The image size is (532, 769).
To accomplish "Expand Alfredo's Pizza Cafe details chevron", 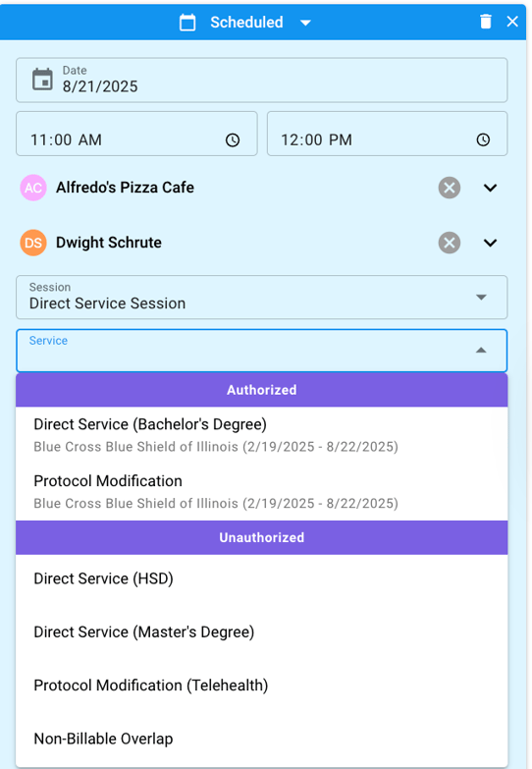I will click(491, 188).
